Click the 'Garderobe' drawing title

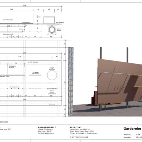tap(132, 129)
